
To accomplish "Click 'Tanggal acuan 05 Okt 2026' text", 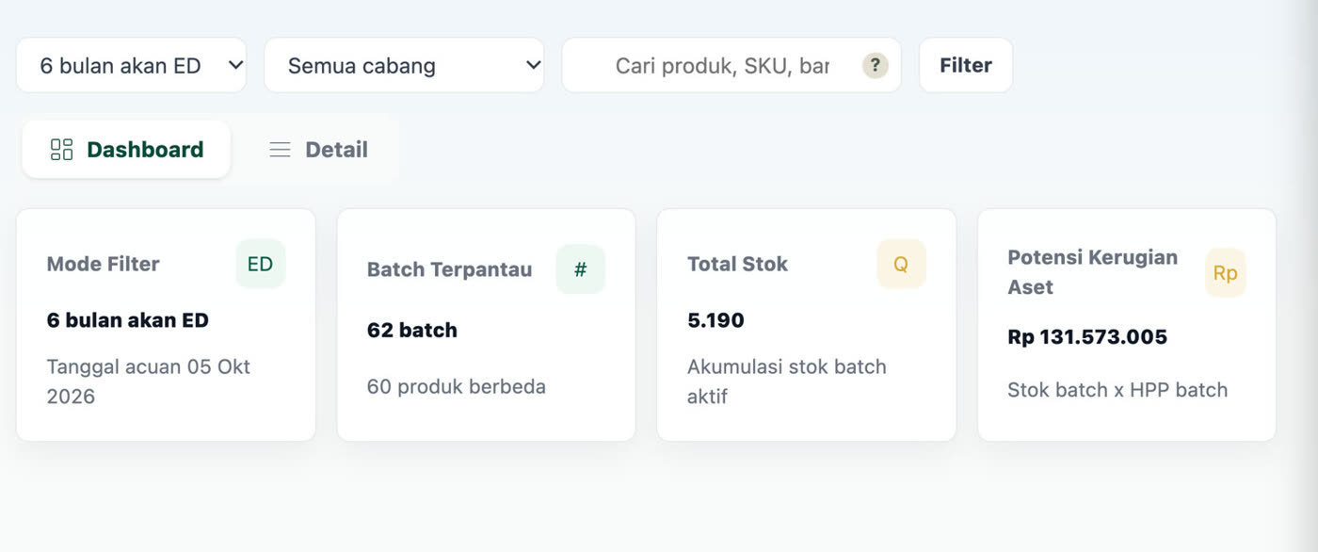I will coord(149,382).
